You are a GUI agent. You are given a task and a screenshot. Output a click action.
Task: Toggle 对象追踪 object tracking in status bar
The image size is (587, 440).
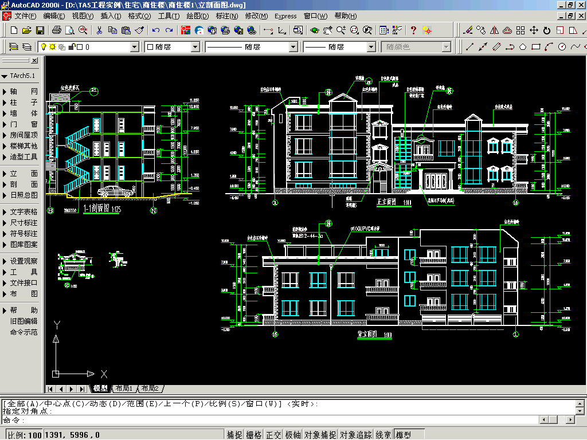(355, 435)
